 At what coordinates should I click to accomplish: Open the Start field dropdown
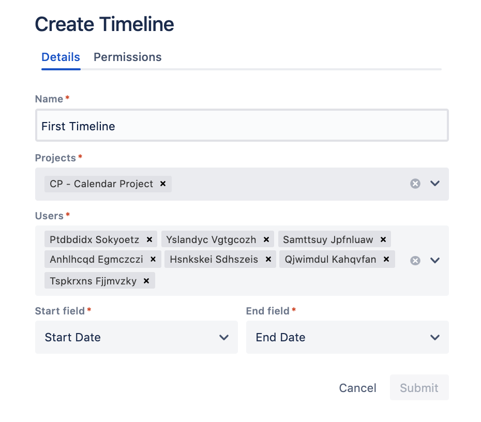click(x=136, y=337)
